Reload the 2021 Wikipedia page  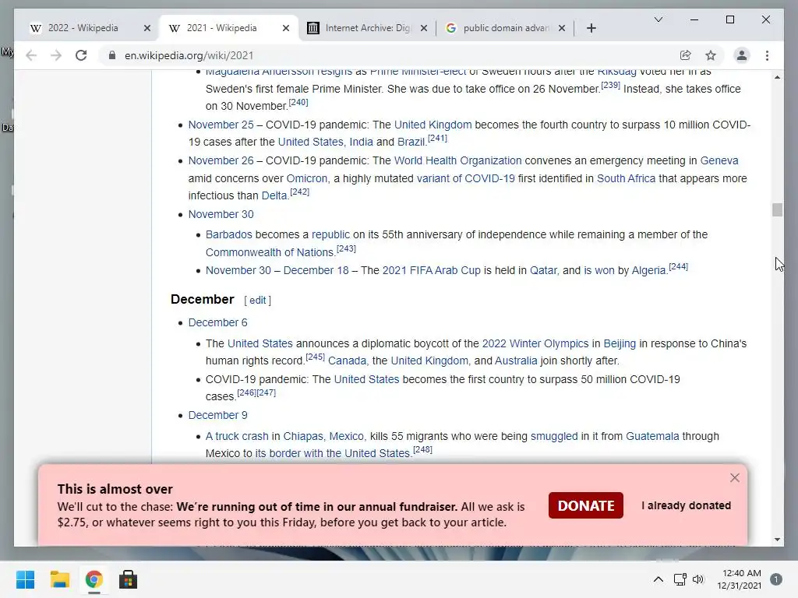(81, 55)
